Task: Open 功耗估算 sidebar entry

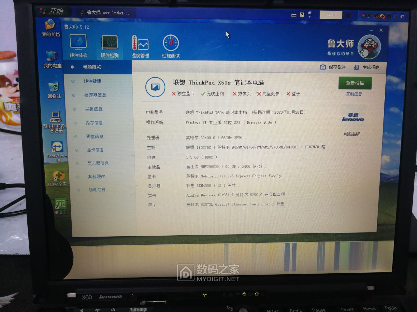Action: (97, 189)
